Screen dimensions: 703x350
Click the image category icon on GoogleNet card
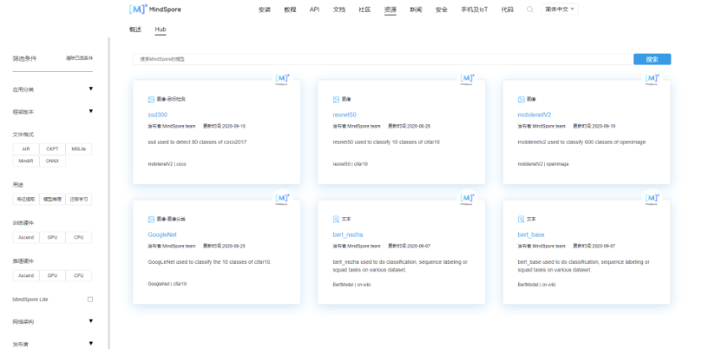[151, 220]
